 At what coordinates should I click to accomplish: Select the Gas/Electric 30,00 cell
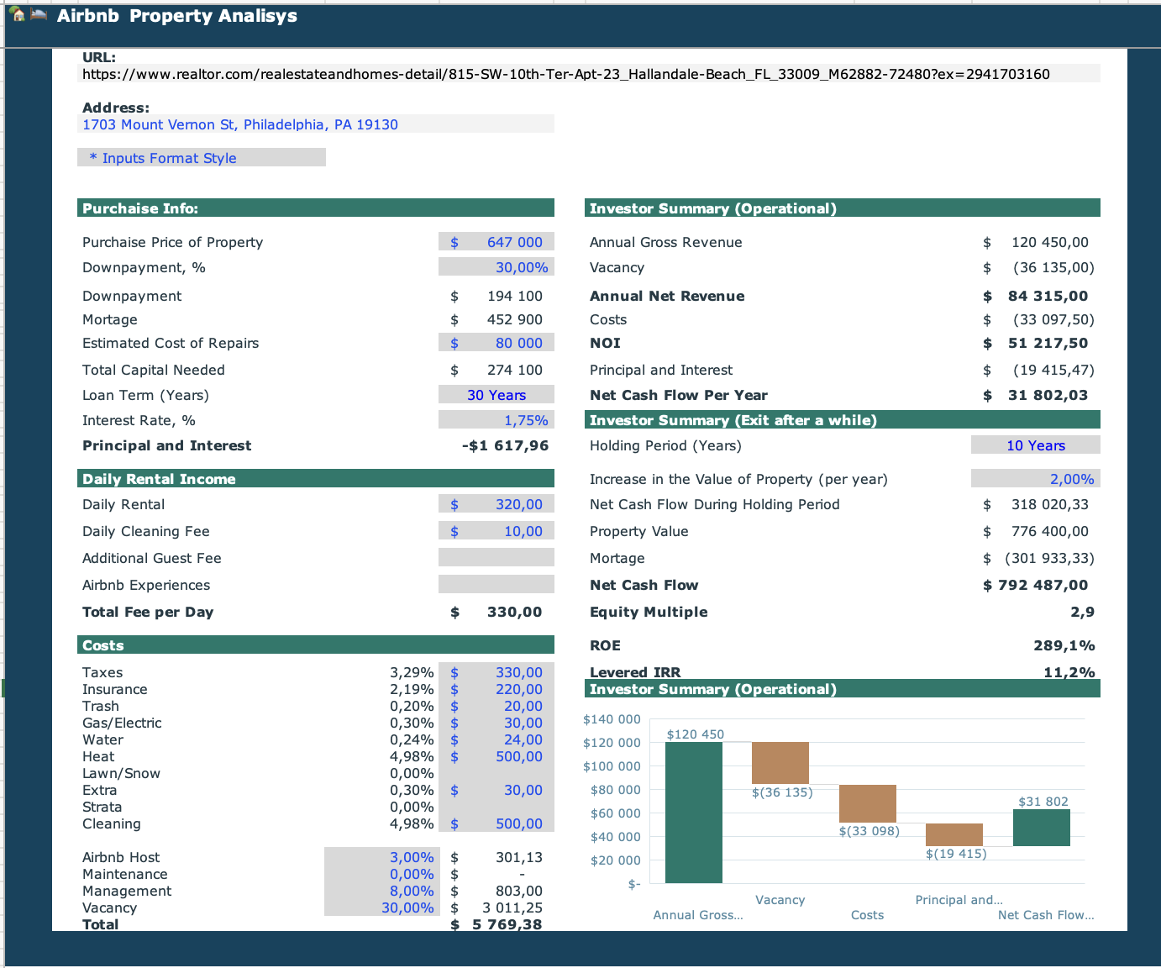496,723
